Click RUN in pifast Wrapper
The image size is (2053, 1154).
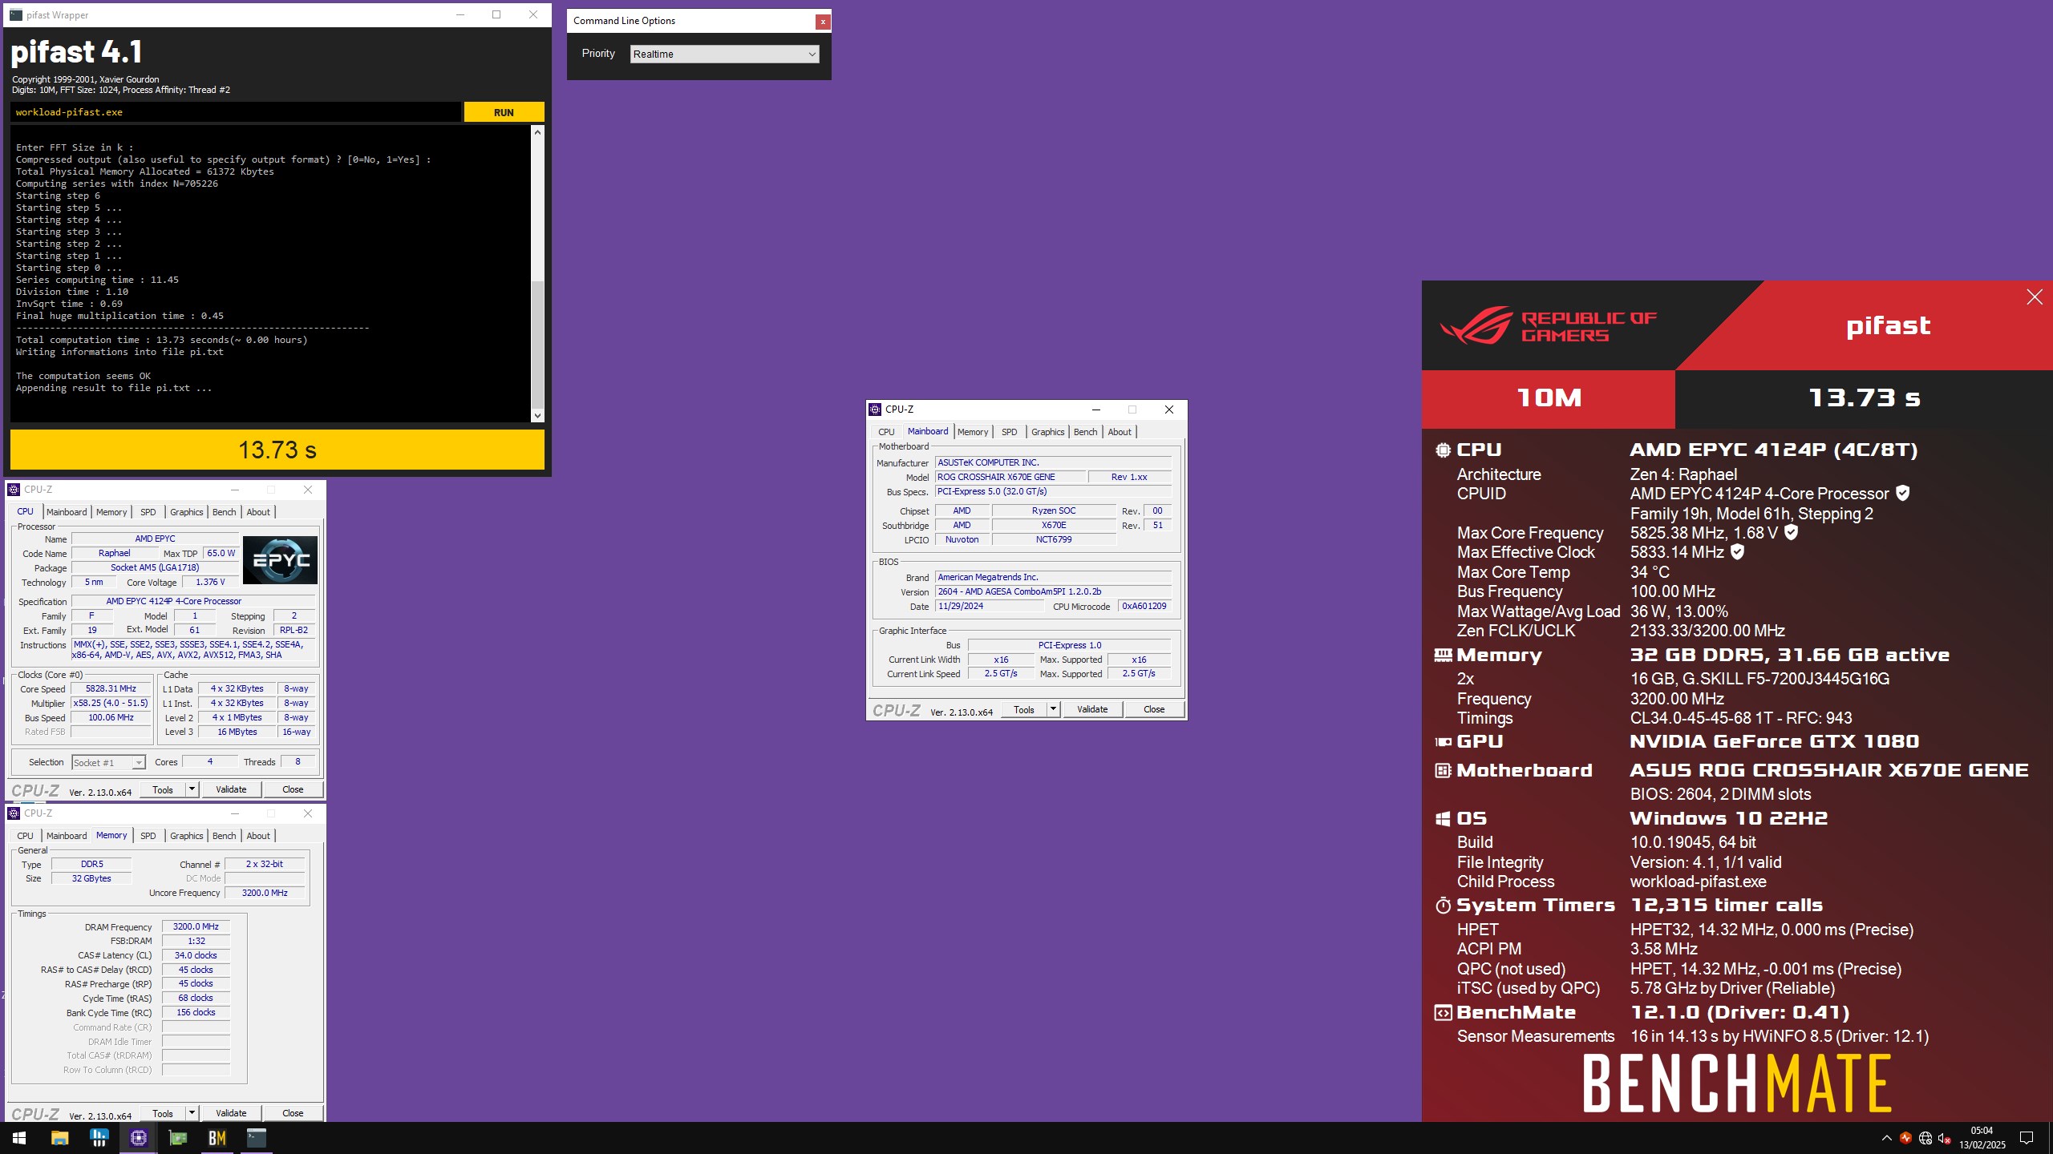tap(504, 112)
